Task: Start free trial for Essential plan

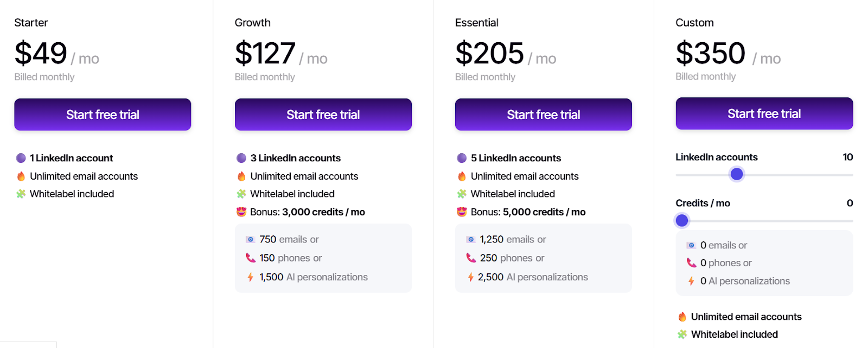Action: click(543, 115)
